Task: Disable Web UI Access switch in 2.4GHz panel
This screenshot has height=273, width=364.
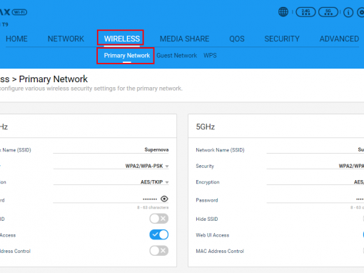Action: coord(159,234)
